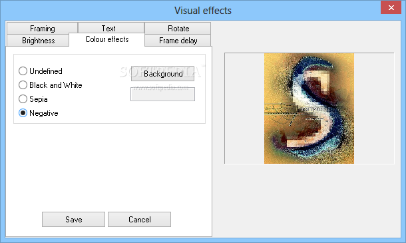Click the background colour preview box
Viewport: 406px width, 243px height.
(162, 94)
